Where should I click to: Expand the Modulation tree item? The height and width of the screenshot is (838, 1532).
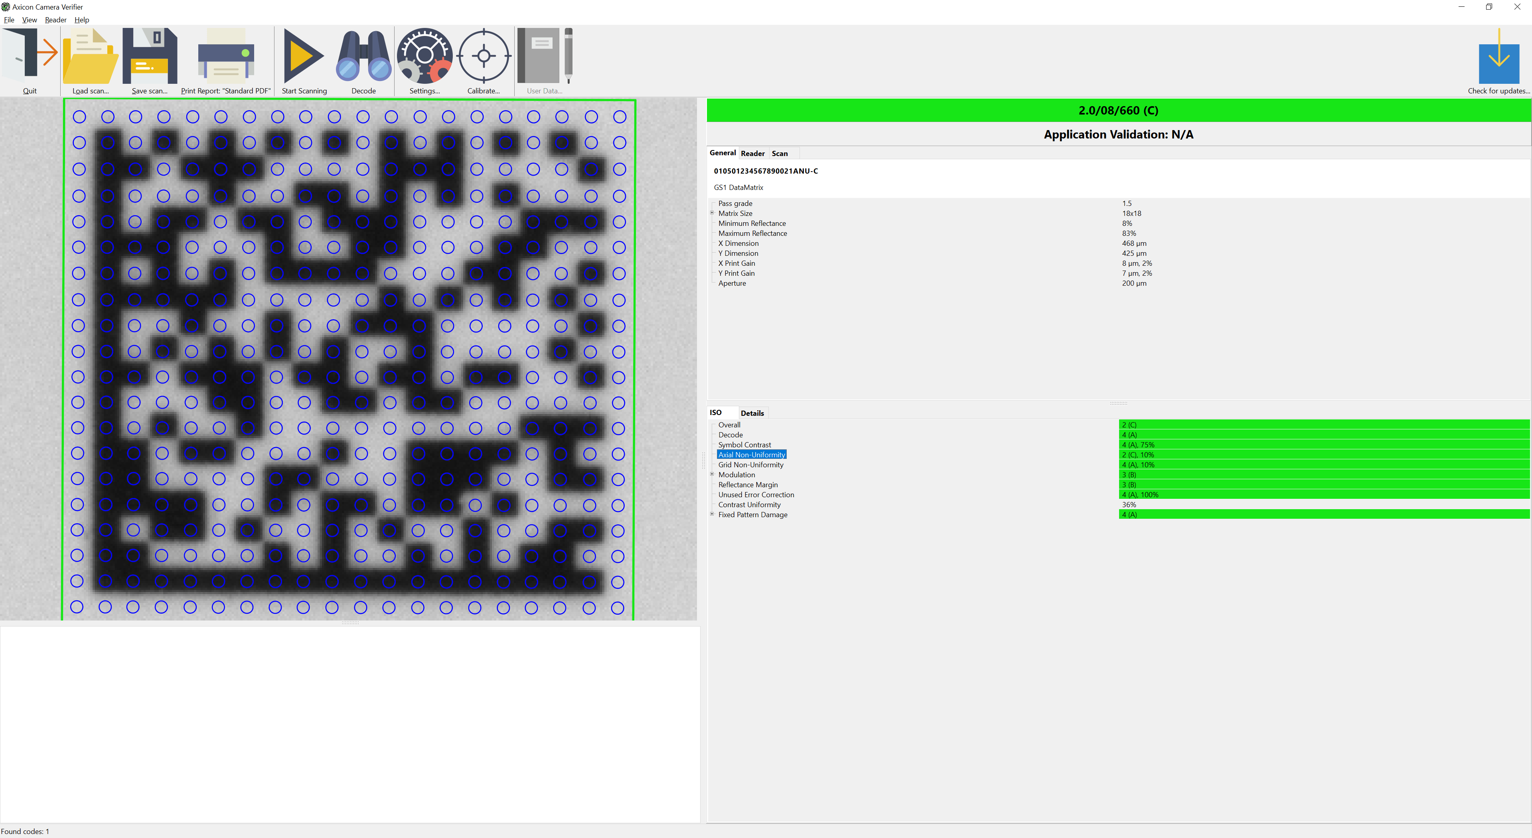coord(712,474)
